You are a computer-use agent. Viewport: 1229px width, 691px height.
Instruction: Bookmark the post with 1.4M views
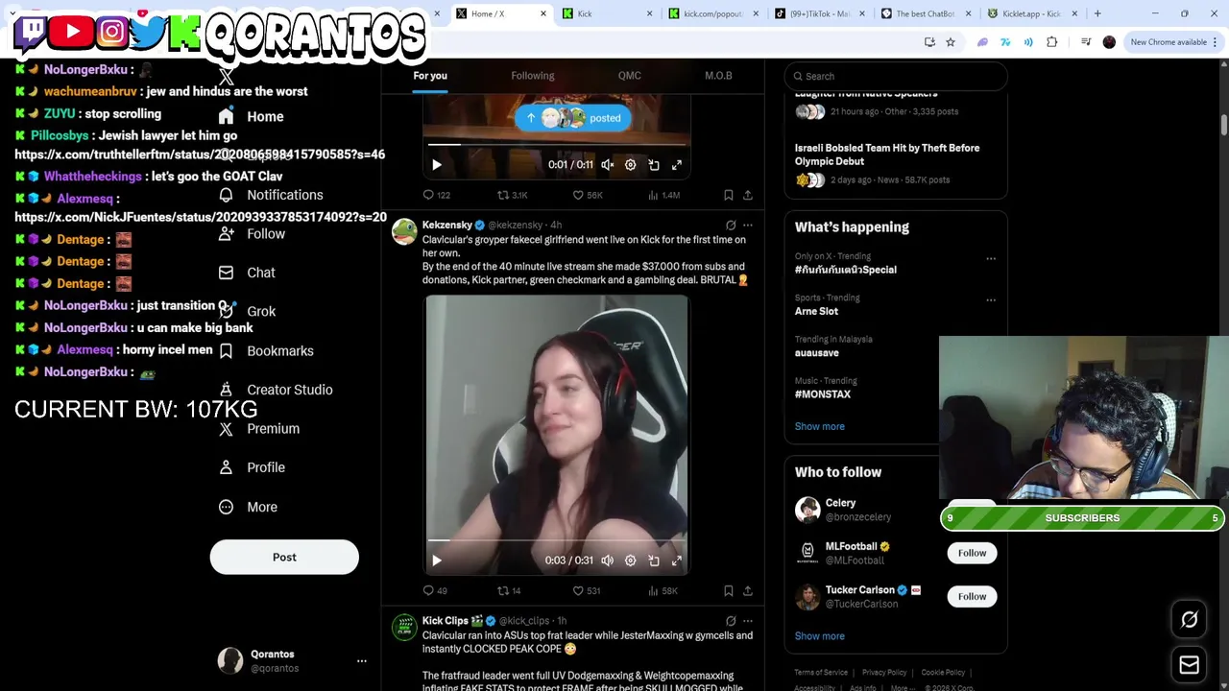(x=729, y=195)
